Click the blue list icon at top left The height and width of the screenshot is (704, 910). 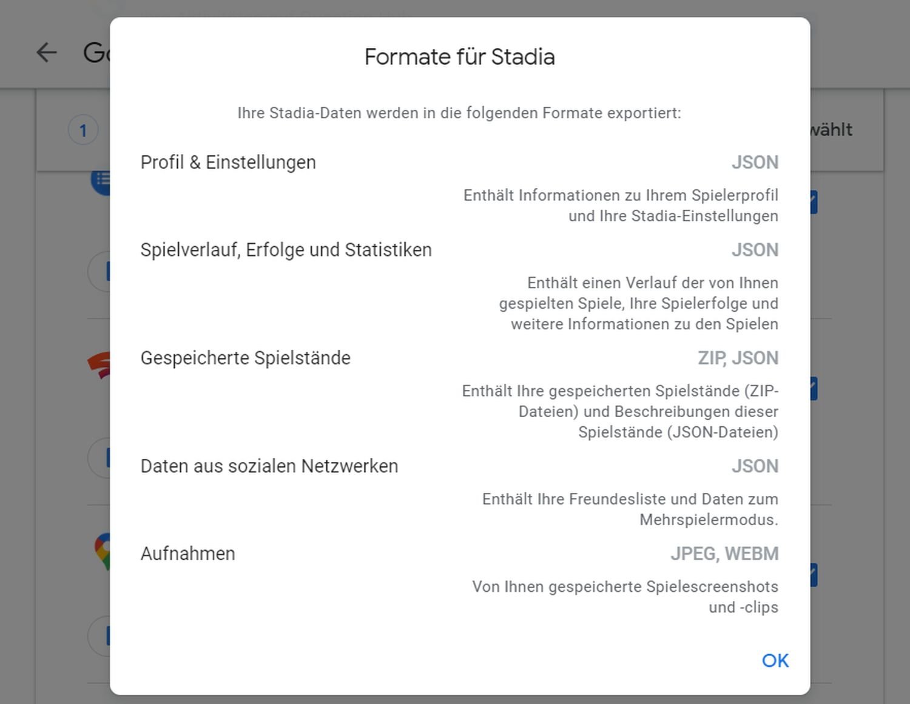[x=101, y=181]
